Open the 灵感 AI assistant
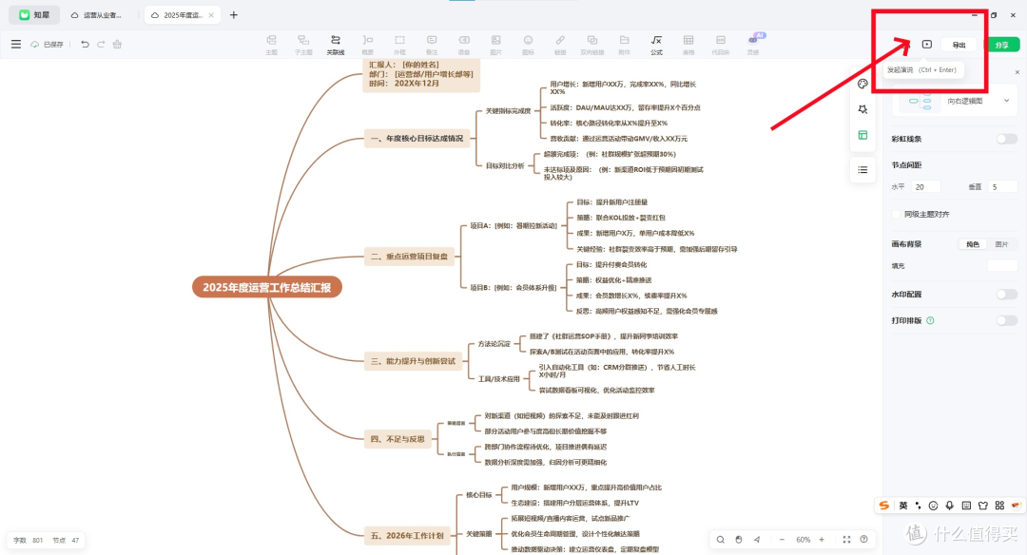This screenshot has height=555, width=1027. click(753, 45)
